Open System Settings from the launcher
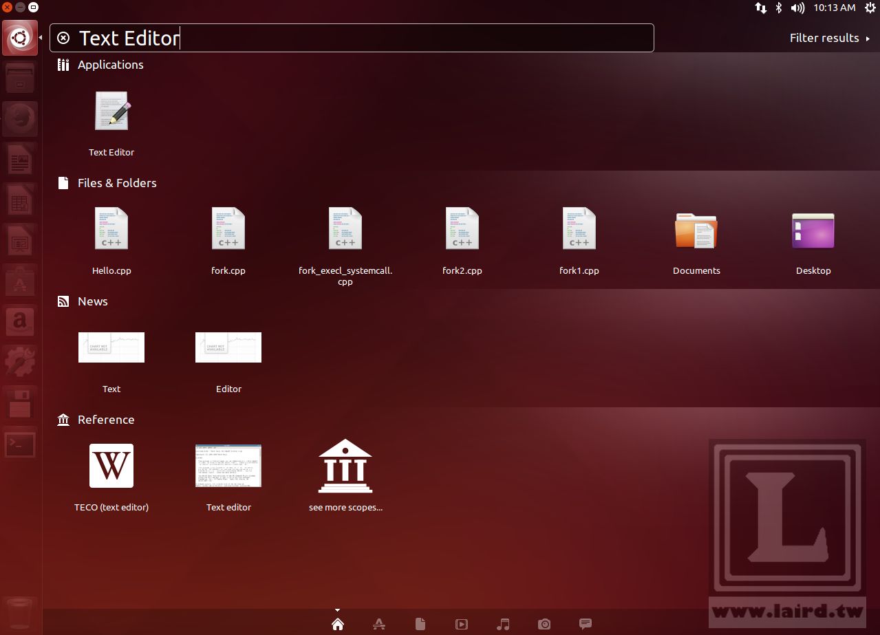The width and height of the screenshot is (880, 635). point(20,361)
